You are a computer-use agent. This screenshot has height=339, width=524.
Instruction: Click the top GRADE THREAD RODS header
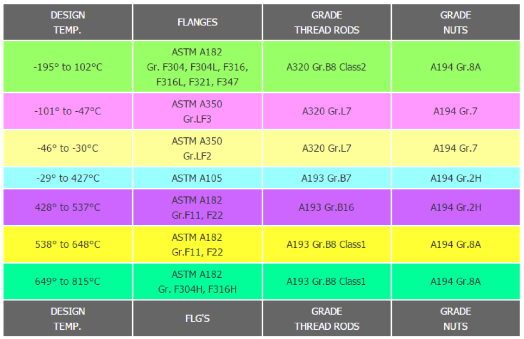327,22
